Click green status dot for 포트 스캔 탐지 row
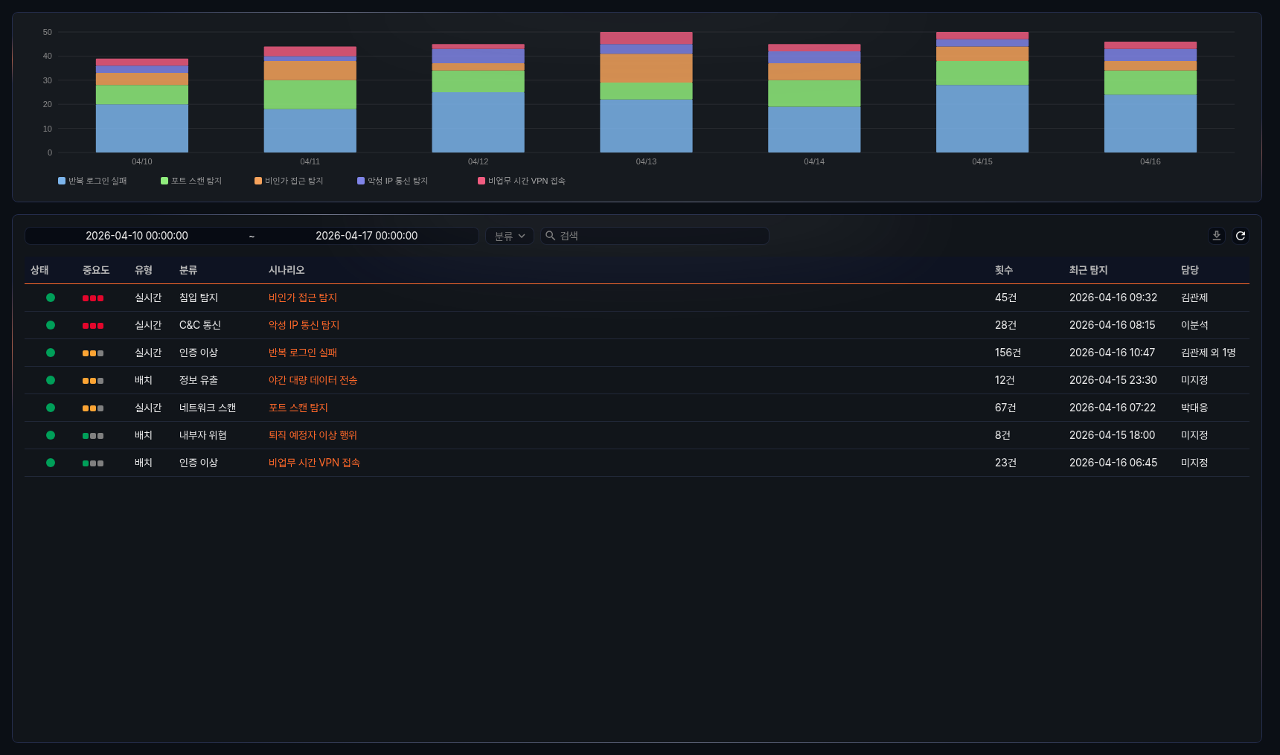 pos(51,408)
